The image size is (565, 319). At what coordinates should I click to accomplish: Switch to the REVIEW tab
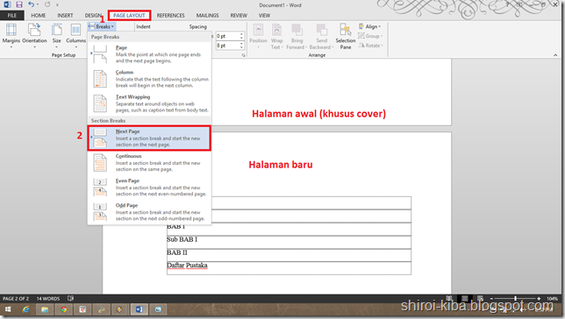pos(239,16)
